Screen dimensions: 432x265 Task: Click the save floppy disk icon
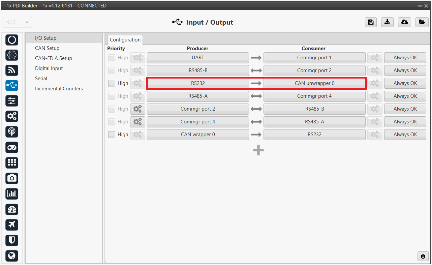(x=371, y=22)
